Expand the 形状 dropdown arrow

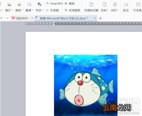[x=43, y=10]
